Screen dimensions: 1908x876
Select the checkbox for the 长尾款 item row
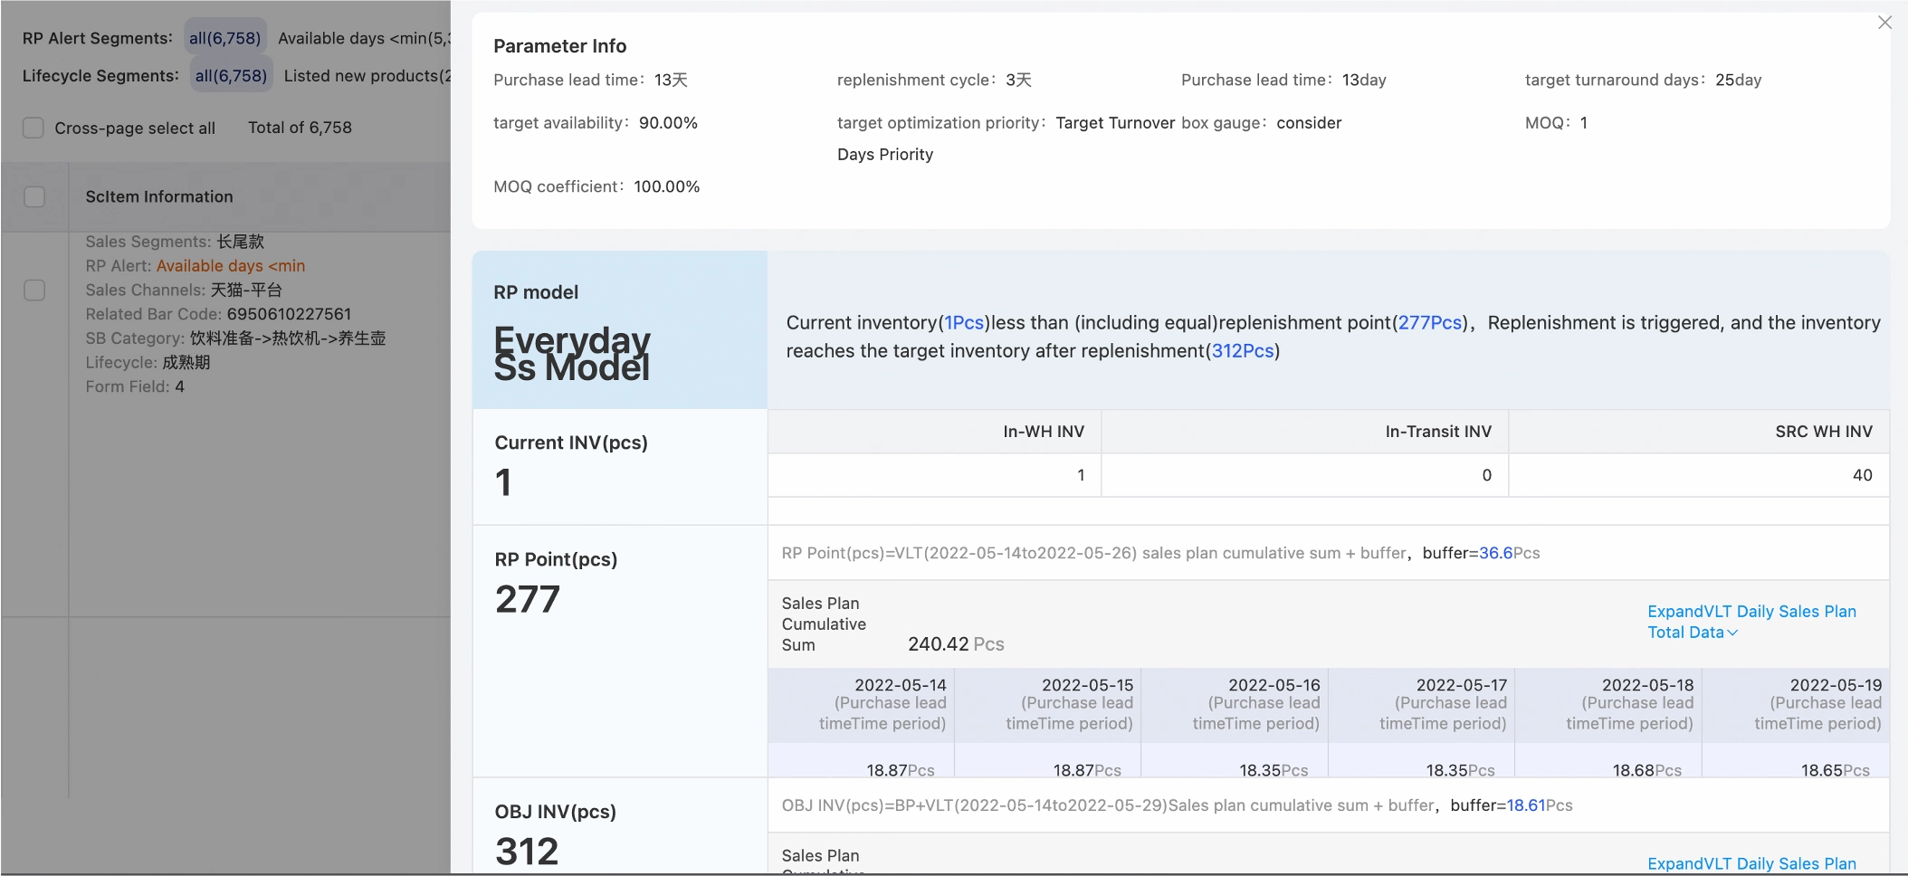[34, 290]
